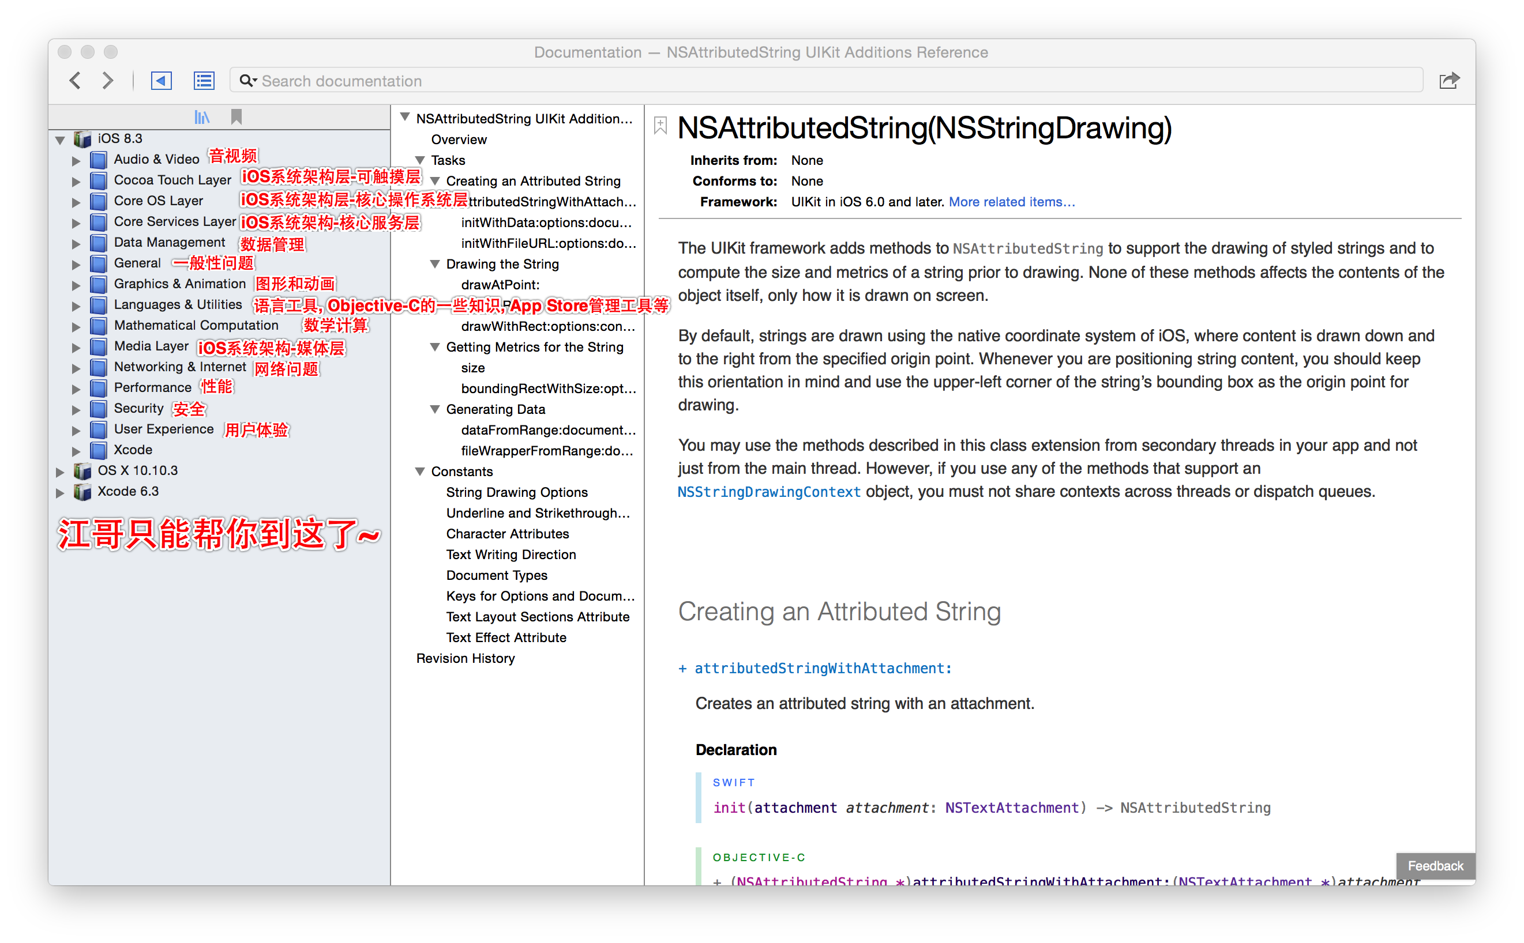Expand the OS X 10.10.3 library

click(60, 471)
